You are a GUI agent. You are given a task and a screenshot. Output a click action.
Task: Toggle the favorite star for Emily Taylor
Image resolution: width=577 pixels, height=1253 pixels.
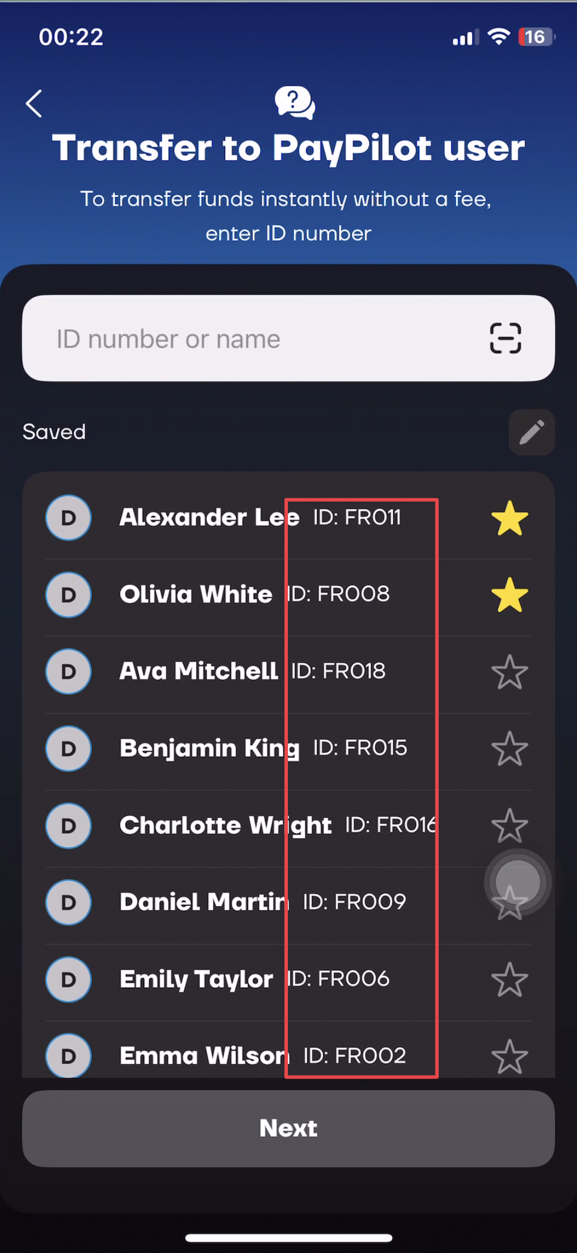pyautogui.click(x=509, y=980)
